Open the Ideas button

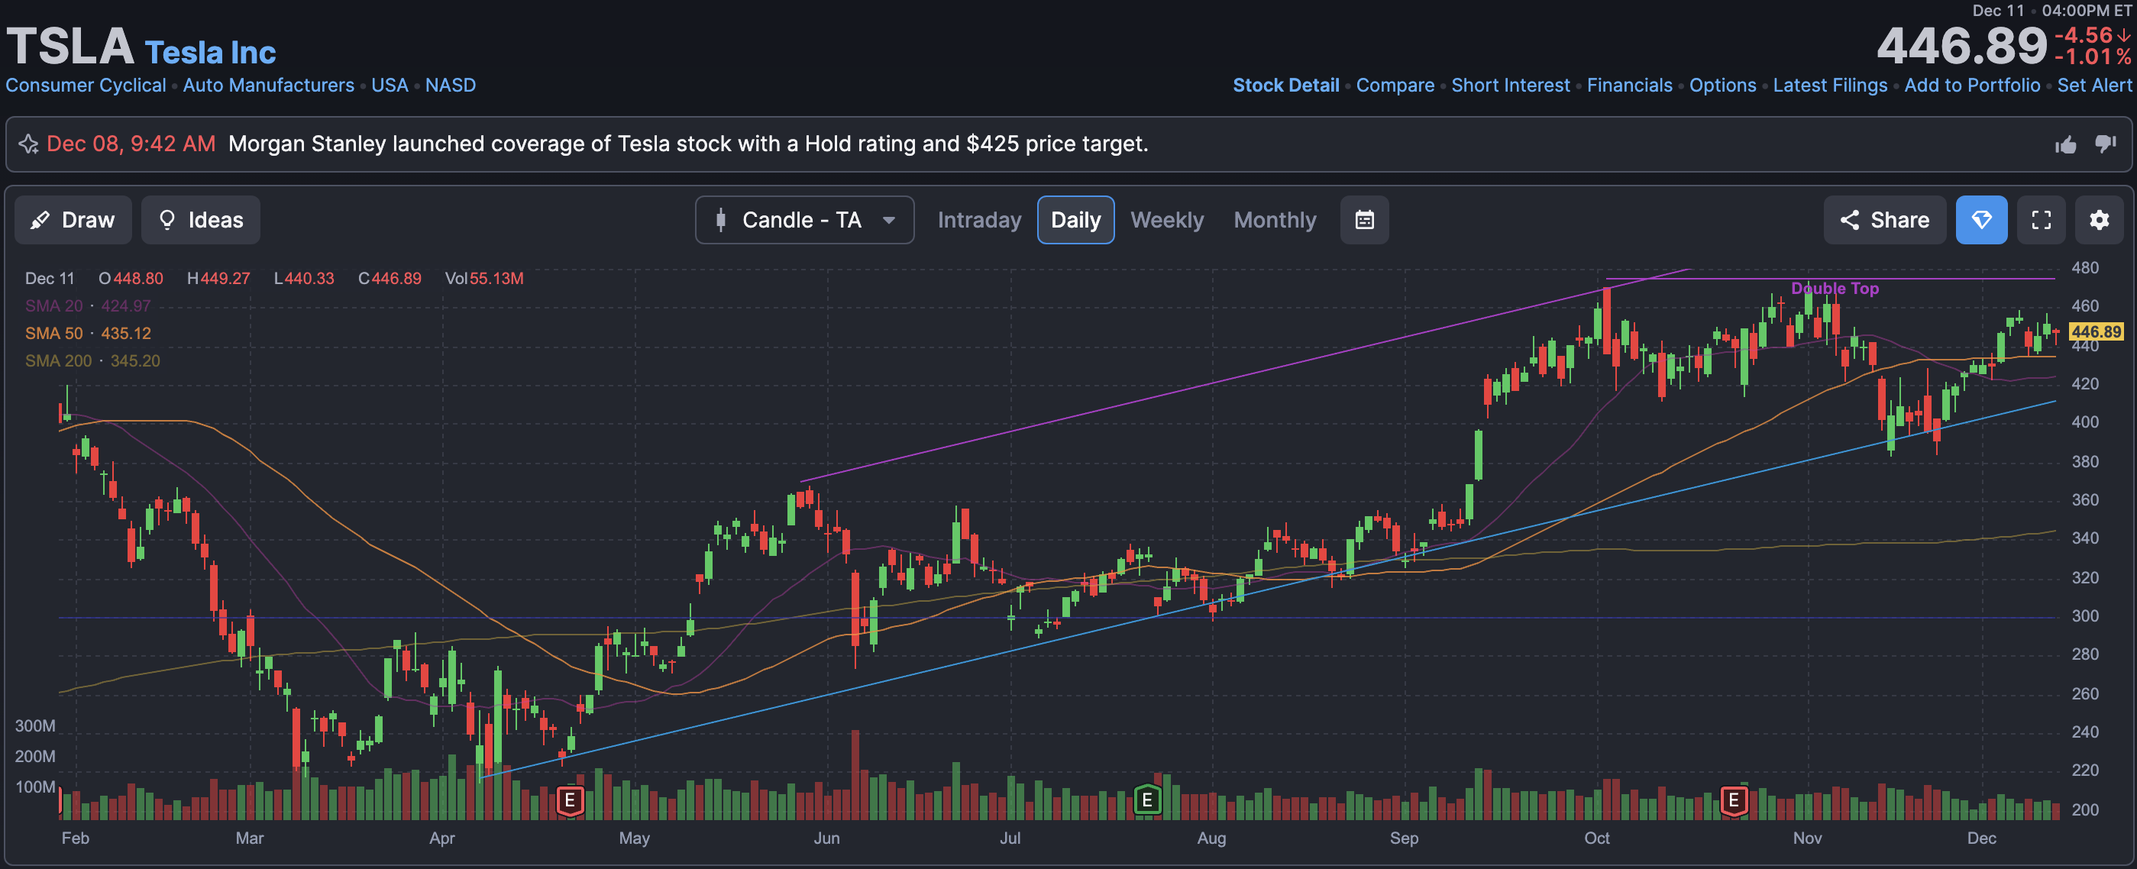click(201, 220)
